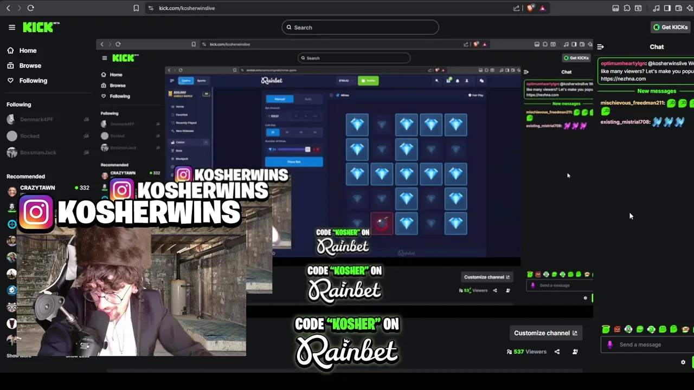Viewport: 694px width, 390px height.
Task: Pick the halo green emote in outer chat
Action: coord(606,329)
